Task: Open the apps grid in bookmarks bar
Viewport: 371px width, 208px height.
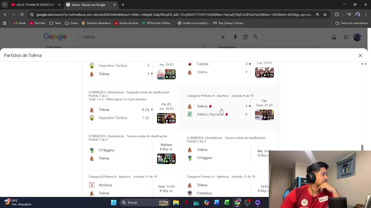Action: pos(5,23)
